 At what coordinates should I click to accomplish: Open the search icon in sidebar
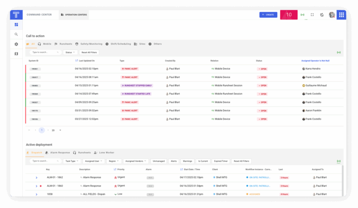(x=16, y=34)
